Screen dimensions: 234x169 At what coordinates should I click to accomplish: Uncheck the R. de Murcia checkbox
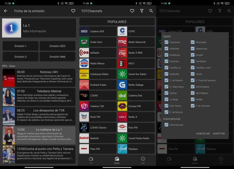click(166, 112)
